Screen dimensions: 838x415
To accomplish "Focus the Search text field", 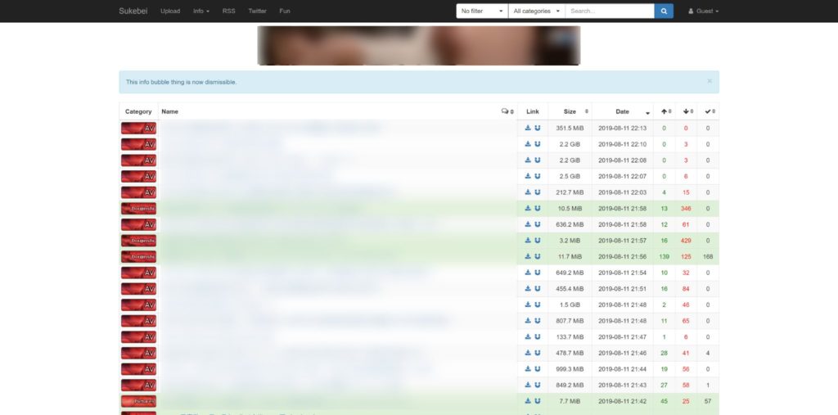I will click(x=610, y=11).
